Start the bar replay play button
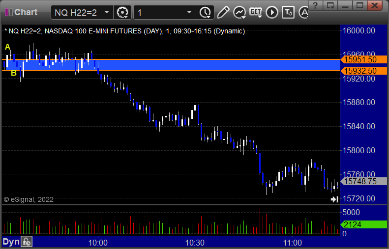This screenshot has height=249, width=389. (x=272, y=12)
